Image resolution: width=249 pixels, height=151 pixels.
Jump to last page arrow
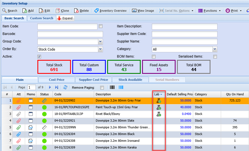(57, 87)
